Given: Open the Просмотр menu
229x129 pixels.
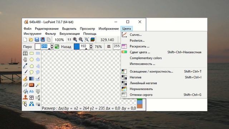Looking at the screenshot, I should click(87, 29).
